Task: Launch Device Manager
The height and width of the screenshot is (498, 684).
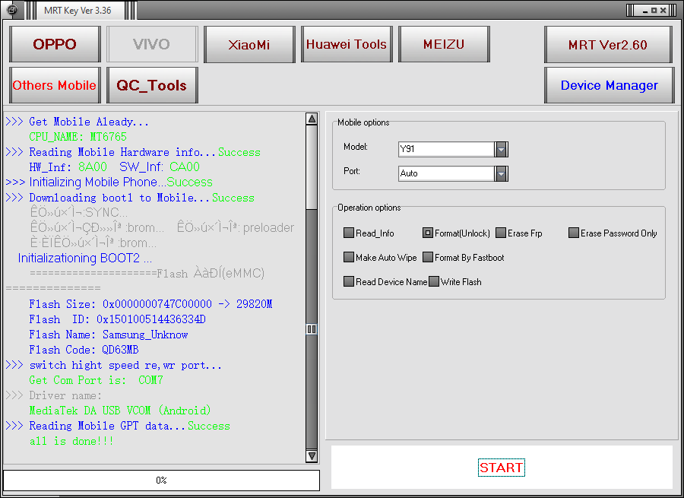Action: point(609,85)
